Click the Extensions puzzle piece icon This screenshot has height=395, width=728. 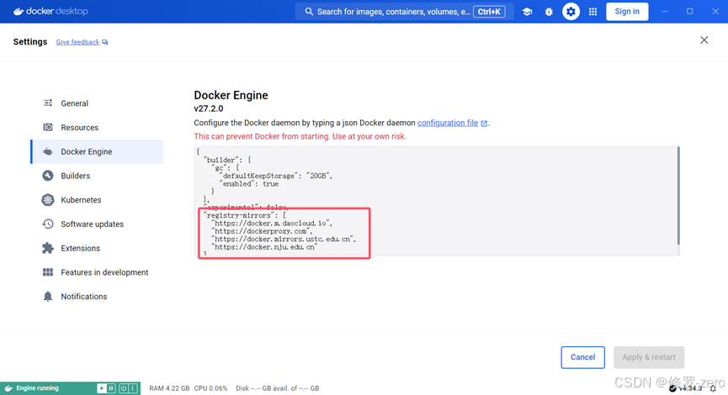(48, 248)
